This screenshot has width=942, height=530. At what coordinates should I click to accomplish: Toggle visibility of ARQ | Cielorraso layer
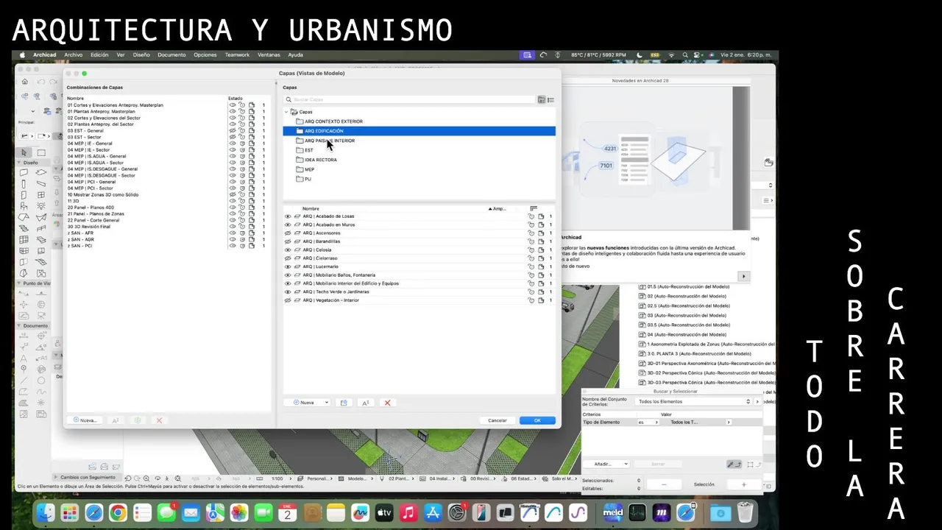(x=288, y=258)
